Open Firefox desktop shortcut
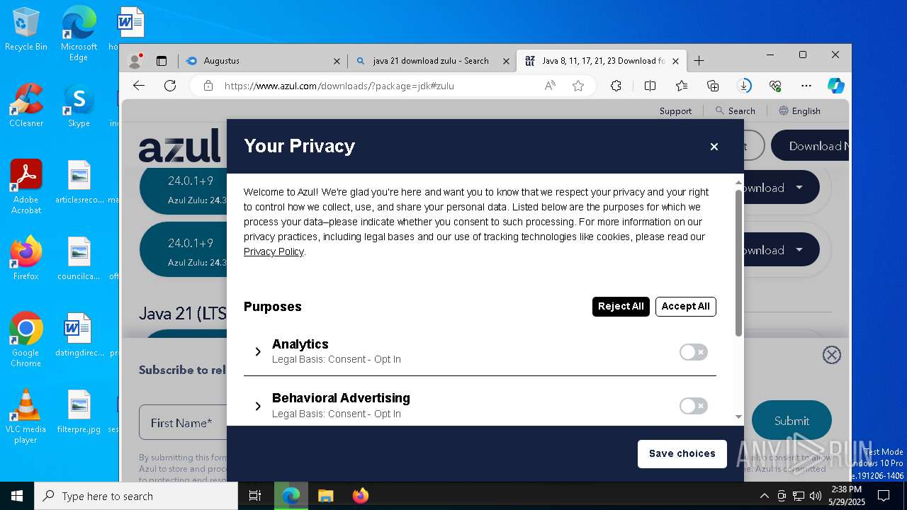907x510 pixels. click(x=26, y=259)
